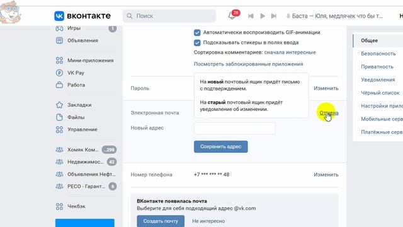Click Посмотреть заблокированные приложения link
403x227 pixels.
[x=249, y=64]
